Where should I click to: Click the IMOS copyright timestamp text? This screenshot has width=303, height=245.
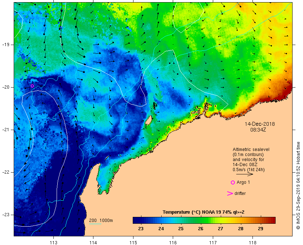[x=298, y=185]
